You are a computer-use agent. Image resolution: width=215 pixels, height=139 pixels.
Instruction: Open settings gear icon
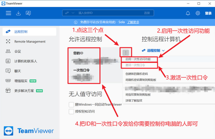(198, 13)
